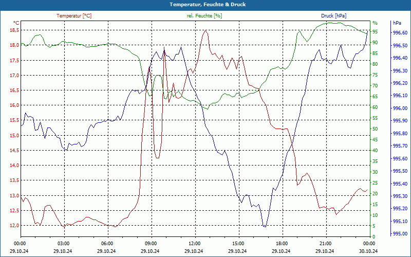Viewport: 411px width, 257px height.
Task: Click pressure axis value "996,50"
Action: click(x=400, y=45)
